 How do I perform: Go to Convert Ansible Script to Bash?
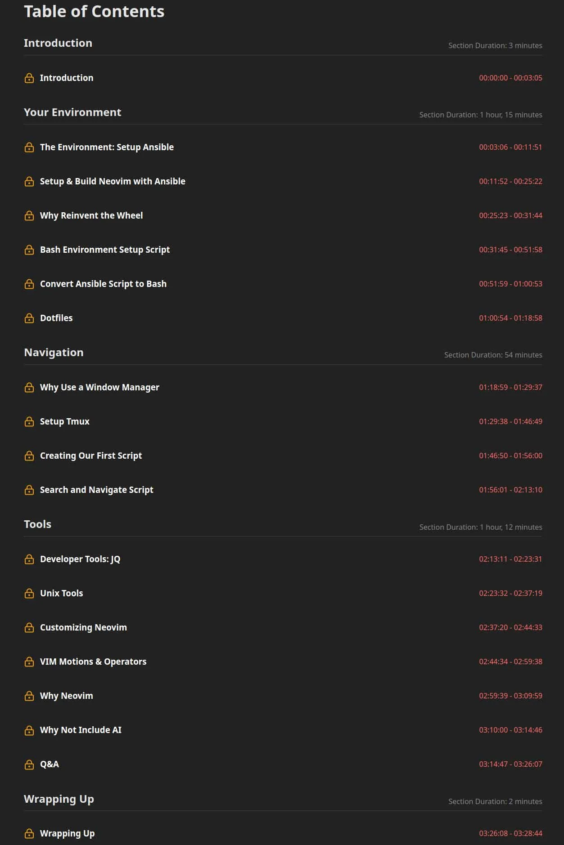tap(103, 284)
